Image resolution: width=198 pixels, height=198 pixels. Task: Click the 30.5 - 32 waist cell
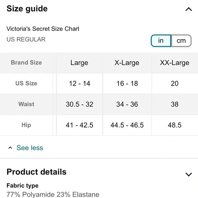tap(80, 104)
